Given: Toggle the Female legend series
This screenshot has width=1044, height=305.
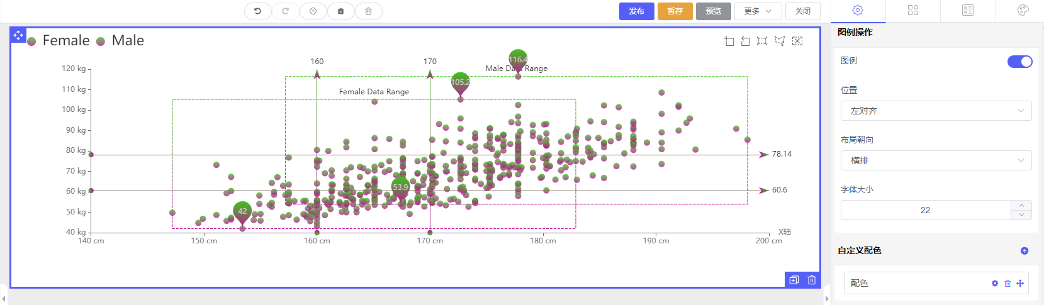Looking at the screenshot, I should coord(59,41).
